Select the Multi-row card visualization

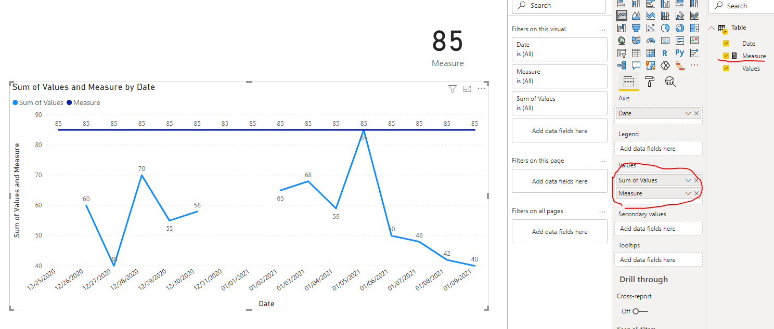click(680, 41)
